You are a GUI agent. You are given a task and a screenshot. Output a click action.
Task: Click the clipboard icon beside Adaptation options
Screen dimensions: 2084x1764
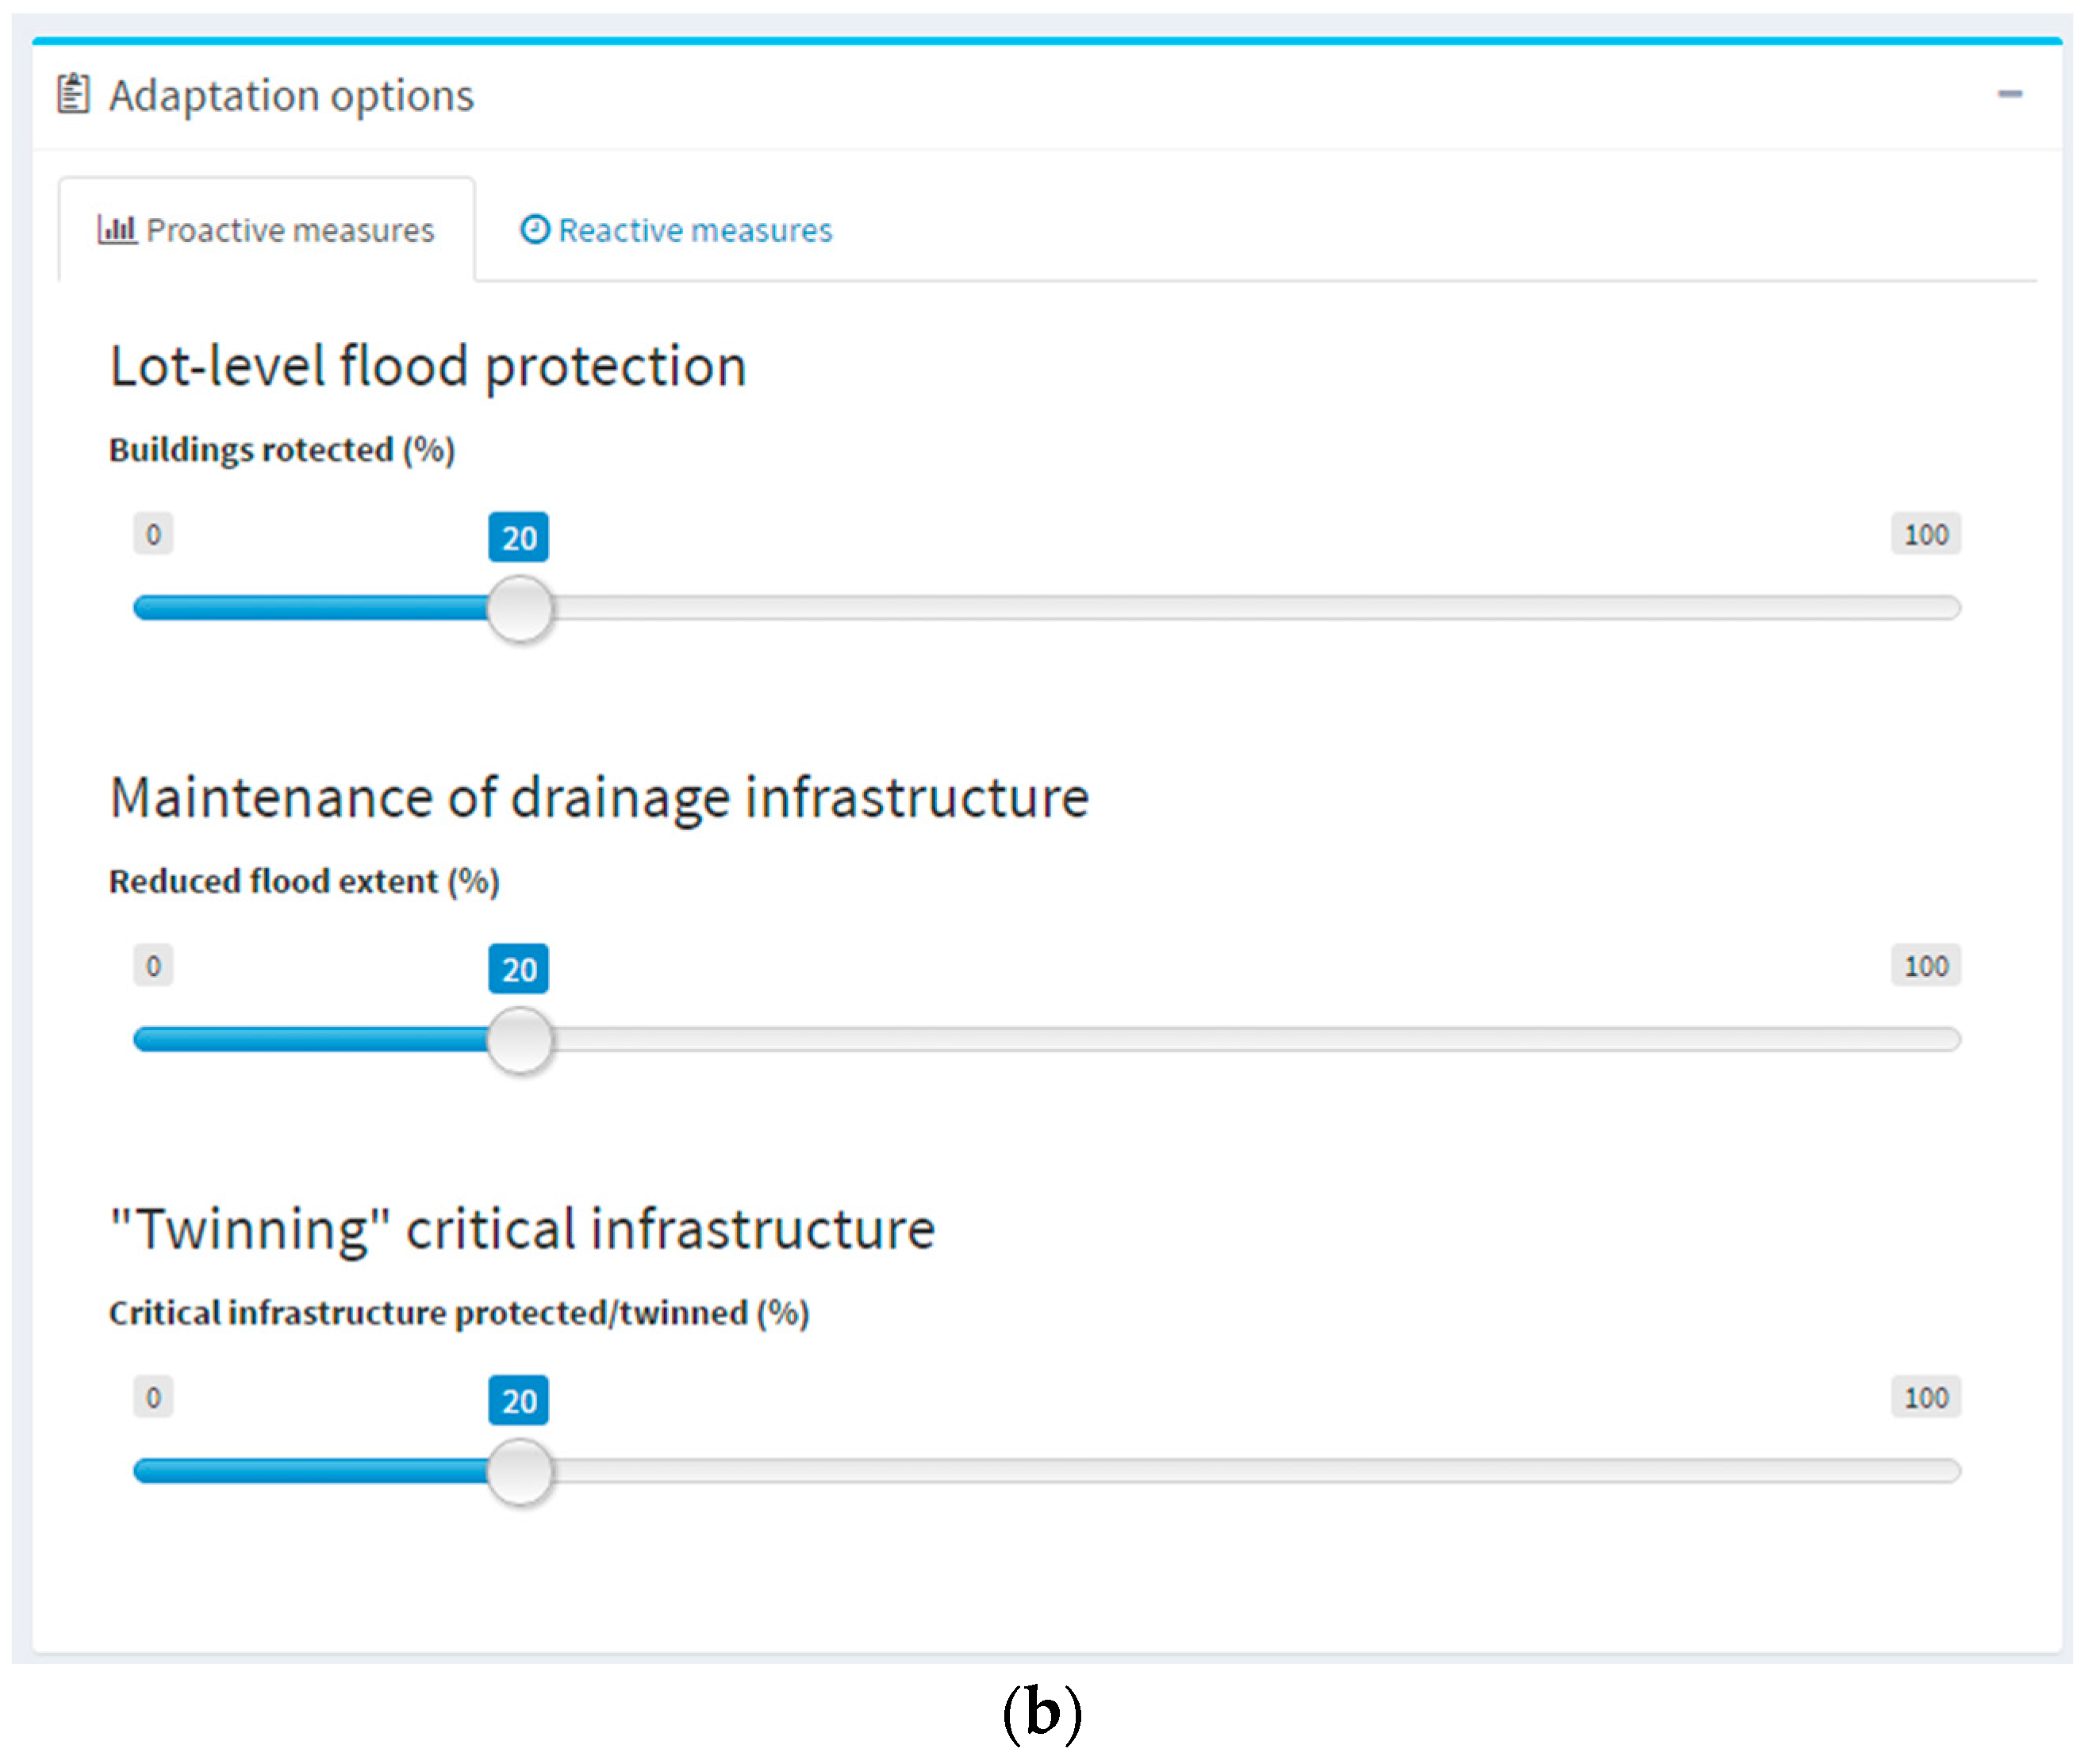pos(73,95)
